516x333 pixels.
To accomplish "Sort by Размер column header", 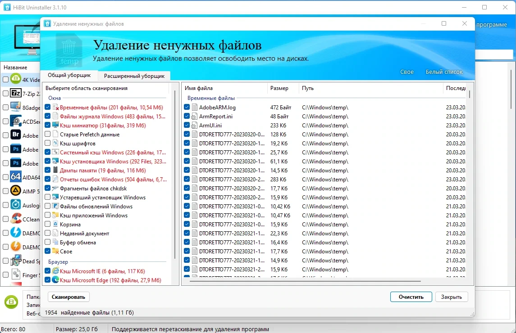I will tap(283, 88).
